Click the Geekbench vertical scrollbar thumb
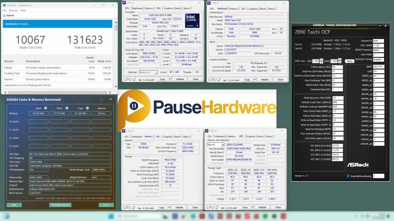394x221 pixels. [x=116, y=28]
